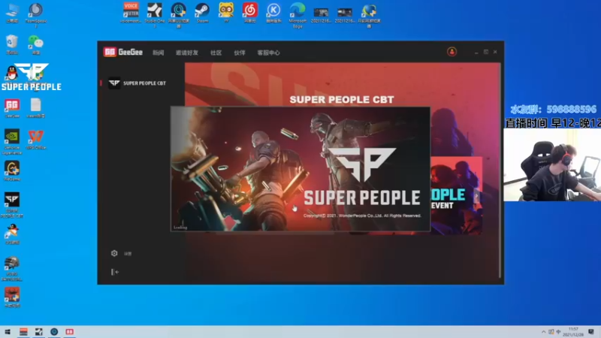The width and height of the screenshot is (601, 338).
Task: Open the NetEase UU accelerator desktop shortcut
Action: tap(179, 14)
